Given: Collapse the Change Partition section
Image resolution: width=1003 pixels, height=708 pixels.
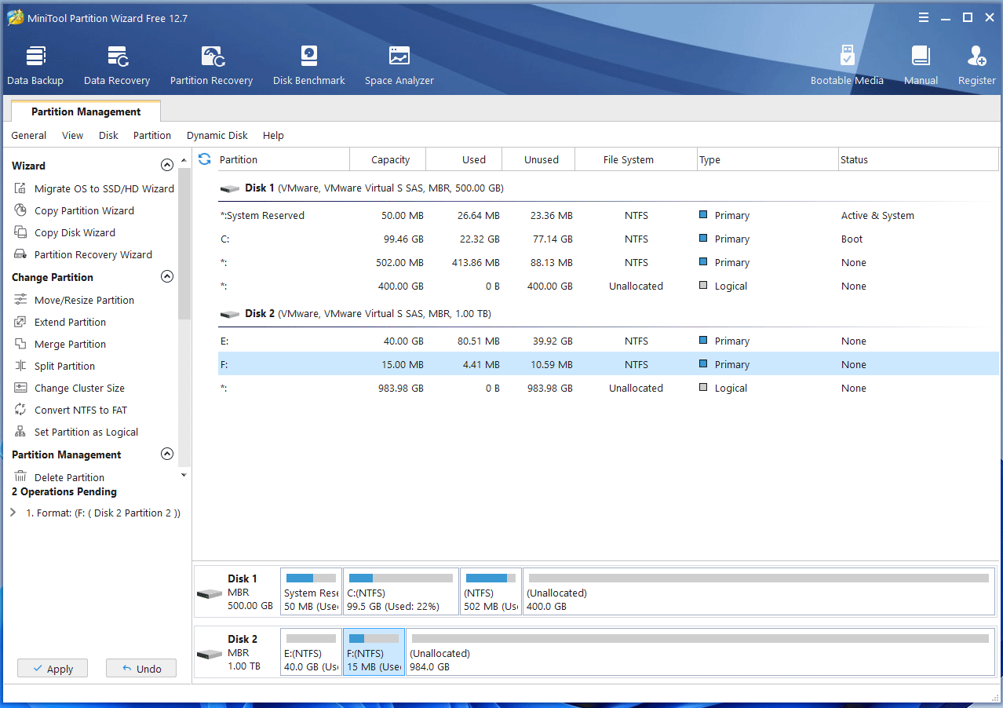Looking at the screenshot, I should (166, 277).
